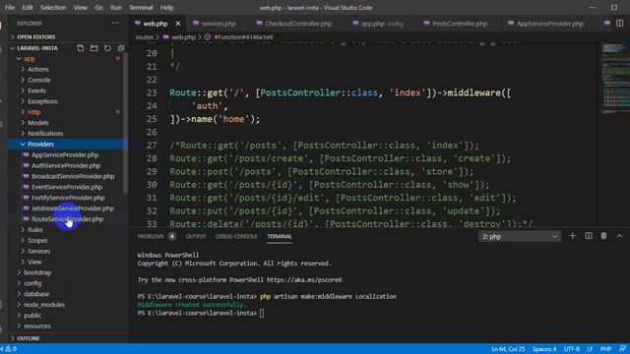Split the editor to the right
The image size is (630, 354).
click(619, 24)
